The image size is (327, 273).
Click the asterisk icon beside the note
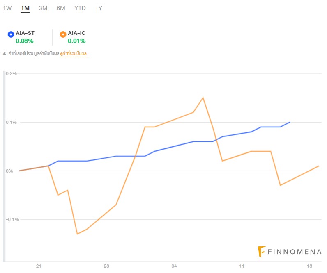5,54
